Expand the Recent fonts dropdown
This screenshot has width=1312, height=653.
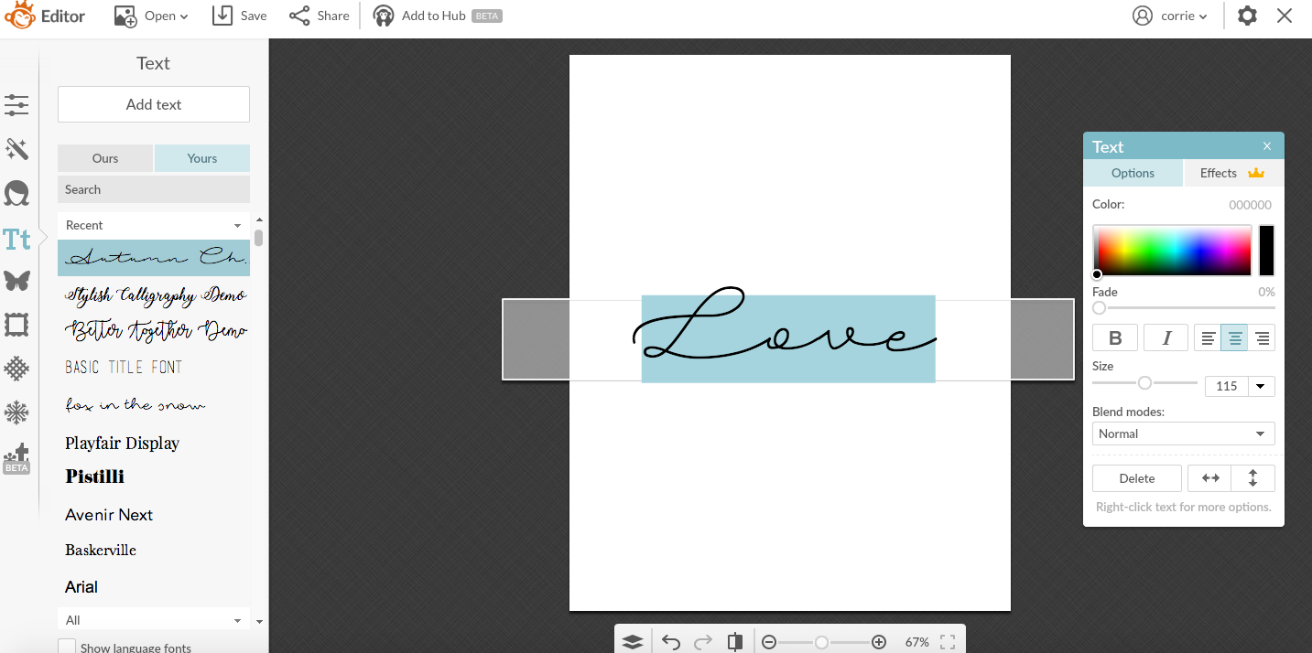(x=237, y=224)
